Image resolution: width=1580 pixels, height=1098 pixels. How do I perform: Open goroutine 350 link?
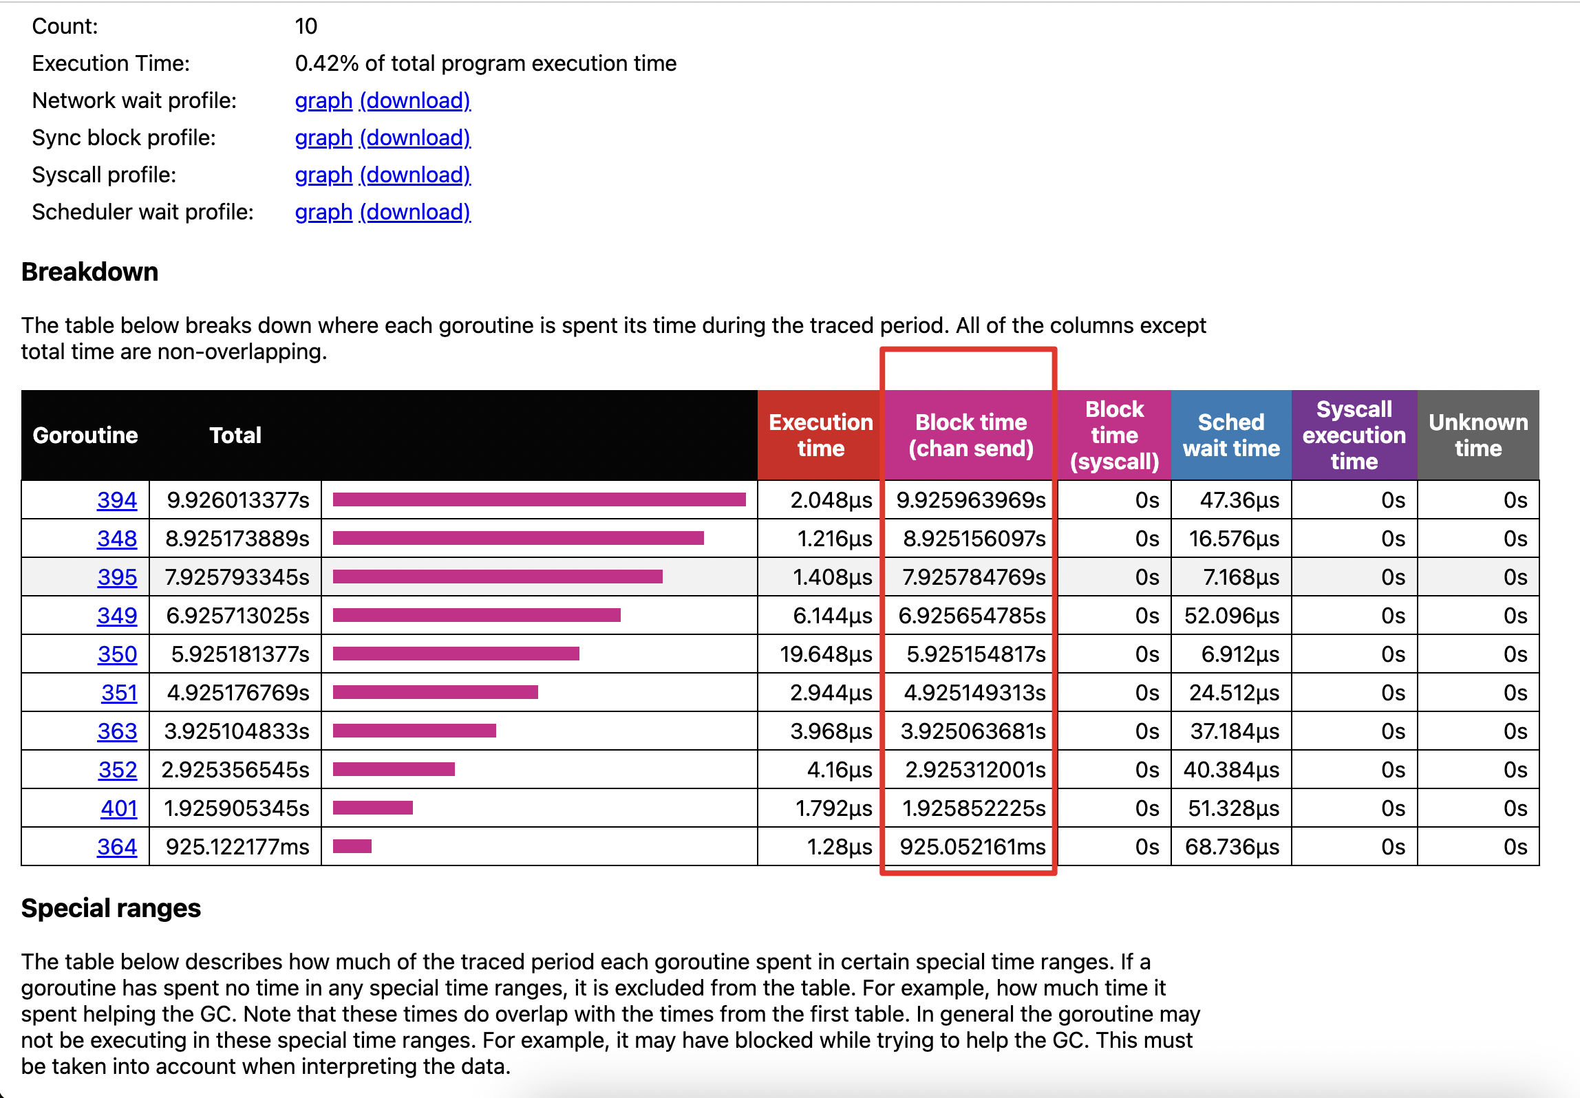point(117,654)
